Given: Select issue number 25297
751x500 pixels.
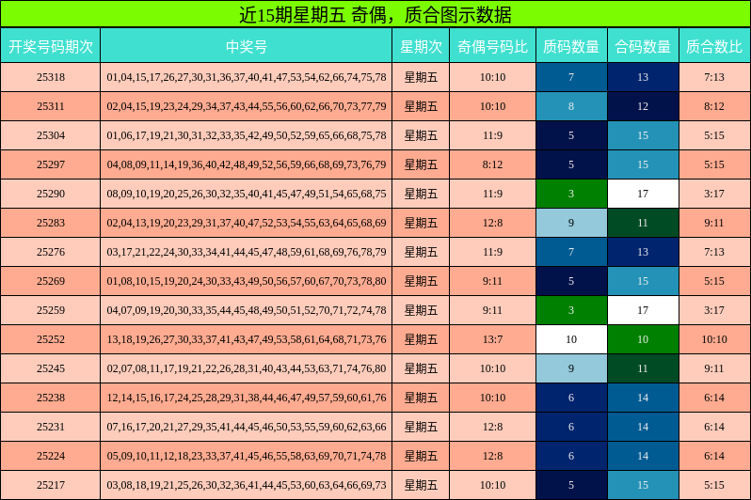Looking at the screenshot, I should click(x=50, y=165).
